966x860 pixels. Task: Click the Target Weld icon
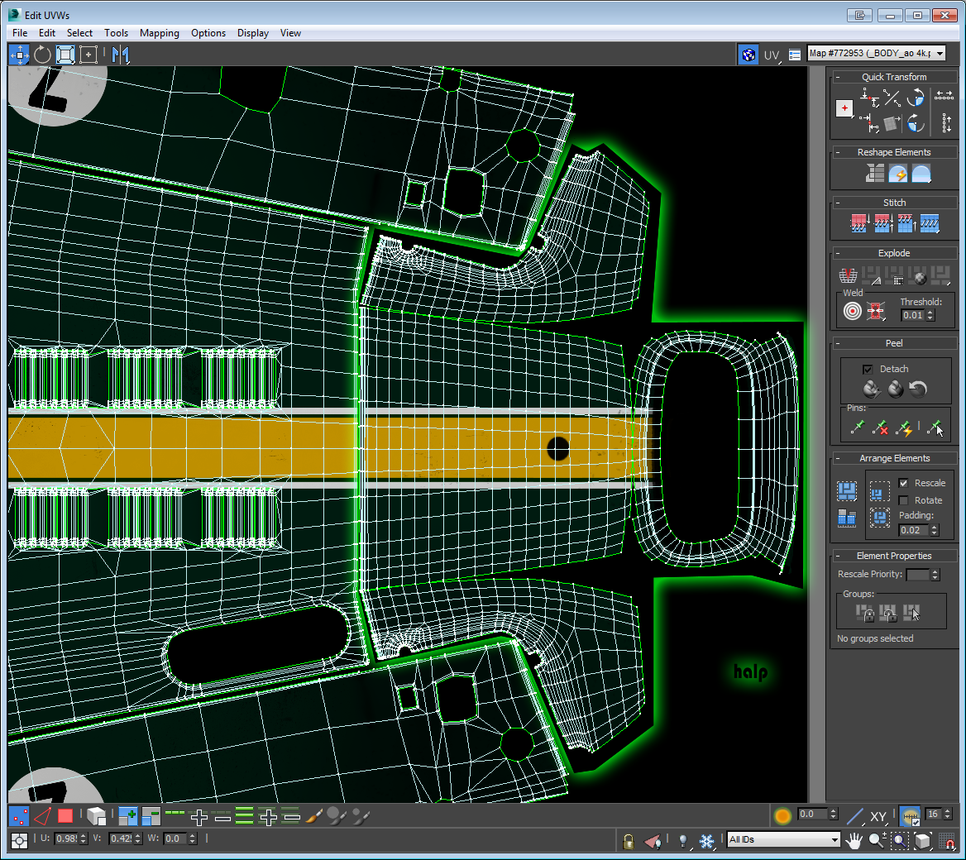pos(852,311)
